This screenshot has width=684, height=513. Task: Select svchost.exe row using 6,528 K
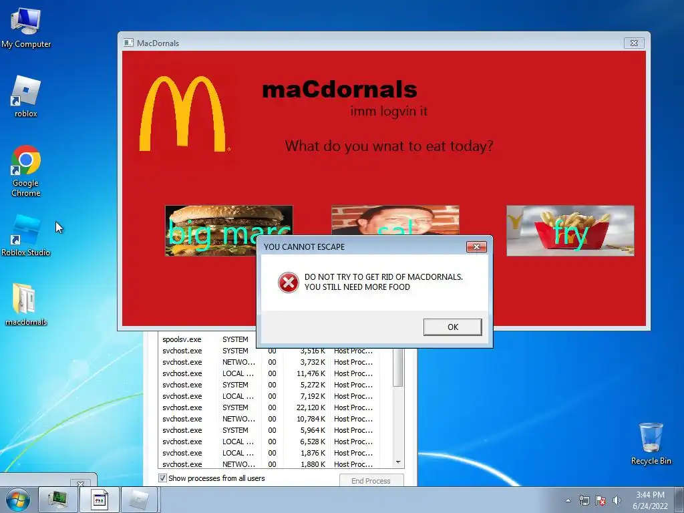(275, 442)
